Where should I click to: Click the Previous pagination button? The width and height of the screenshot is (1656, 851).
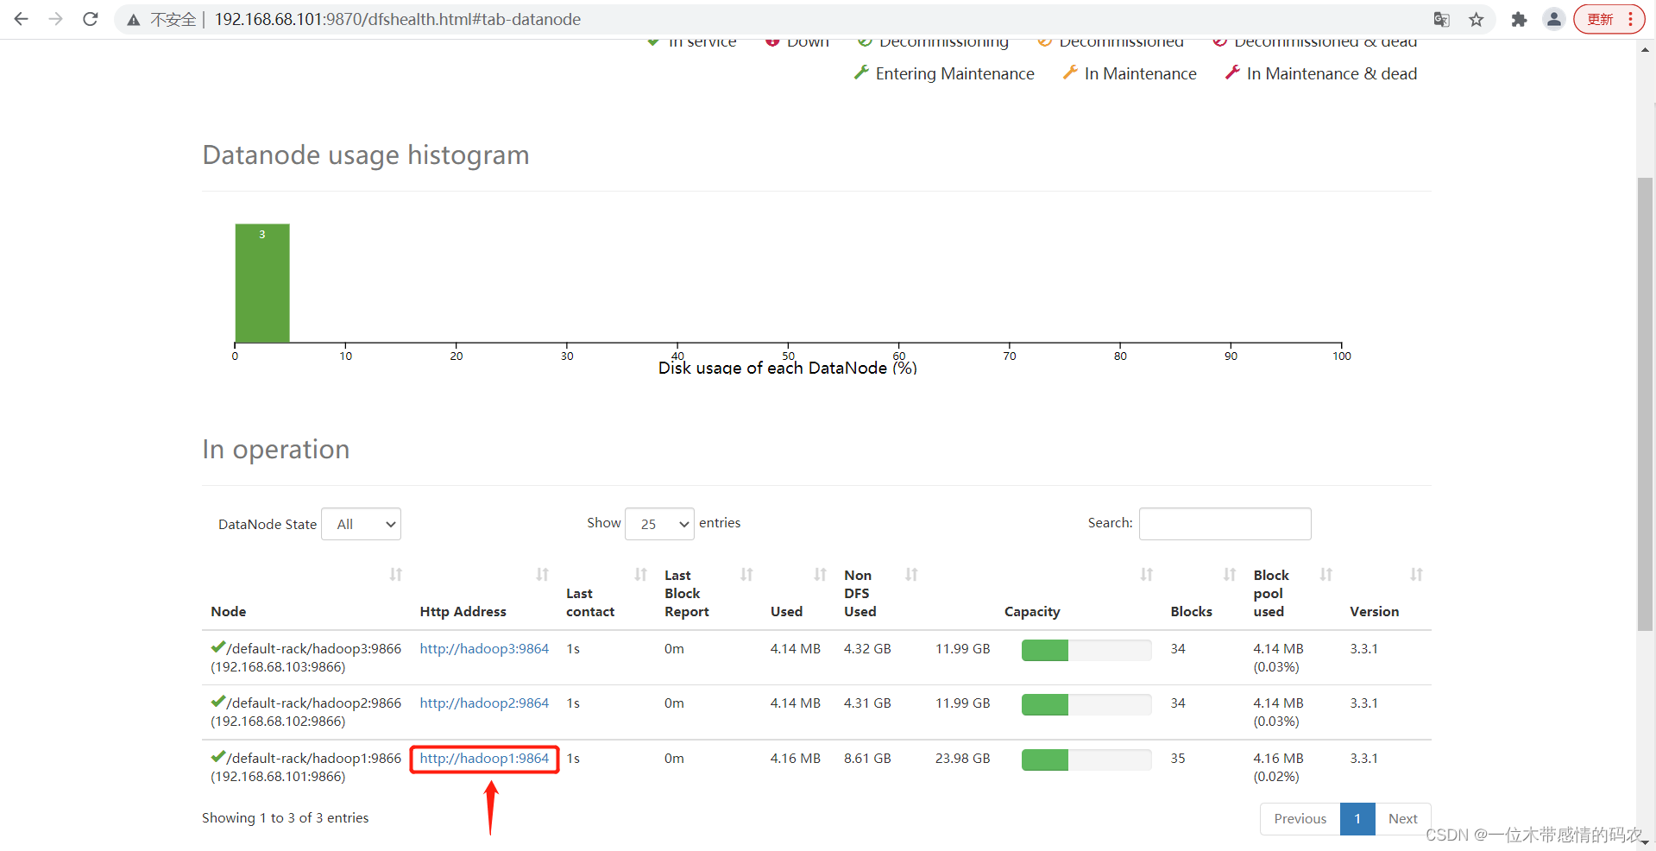(x=1300, y=819)
